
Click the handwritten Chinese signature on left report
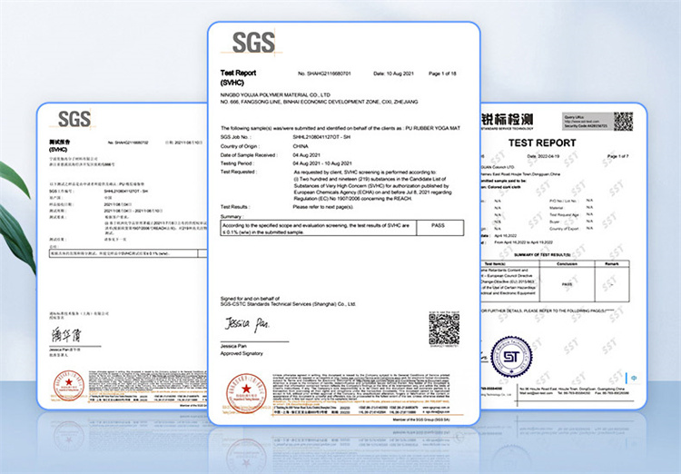pos(66,335)
